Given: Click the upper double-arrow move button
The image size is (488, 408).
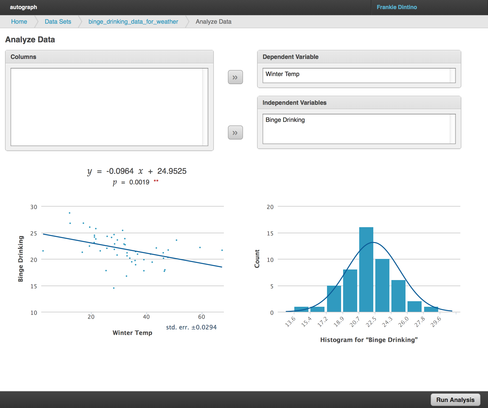Looking at the screenshot, I should point(235,77).
